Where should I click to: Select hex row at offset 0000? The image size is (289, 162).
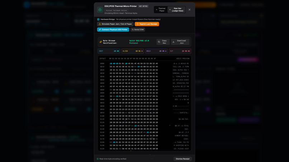tap(144, 64)
